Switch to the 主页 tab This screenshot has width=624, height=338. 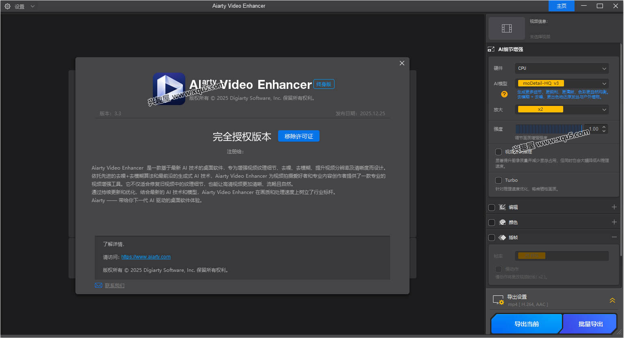coord(561,6)
